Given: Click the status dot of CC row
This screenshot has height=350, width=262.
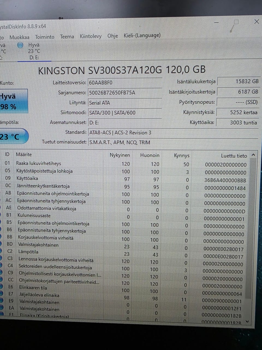Looking at the screenshot, I should (1, 280).
